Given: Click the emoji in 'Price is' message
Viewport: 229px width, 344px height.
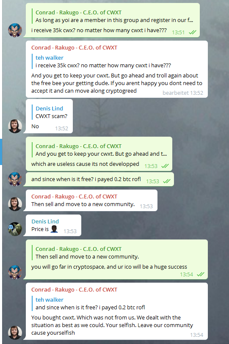Looking at the screenshot, I should click(x=54, y=229).
